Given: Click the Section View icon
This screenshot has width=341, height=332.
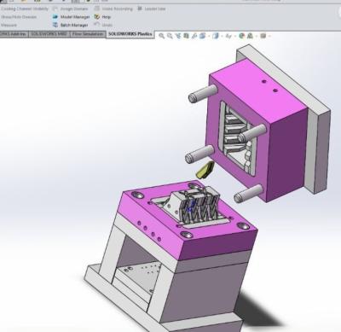Looking at the screenshot, I should 186,36.
